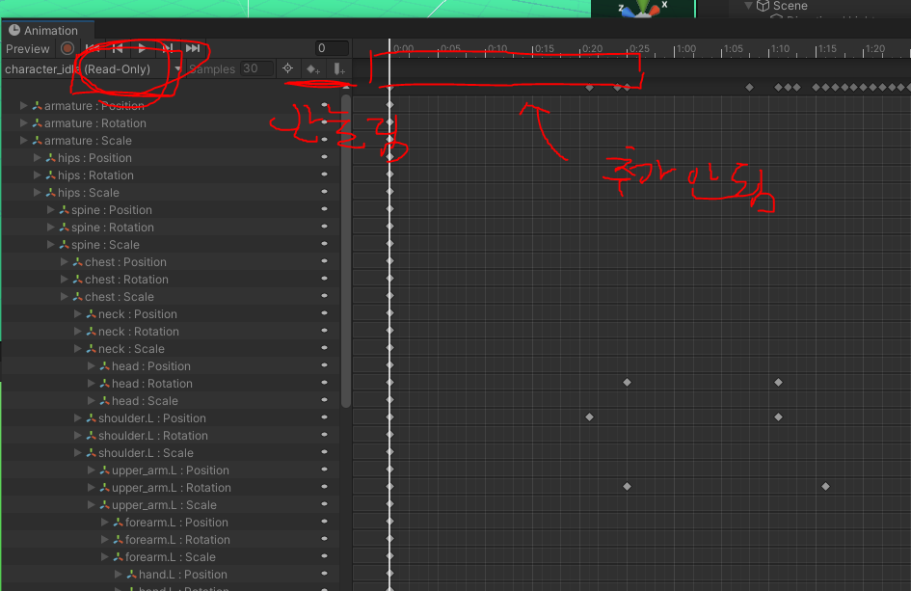Open key options for hips : Position

324,157
